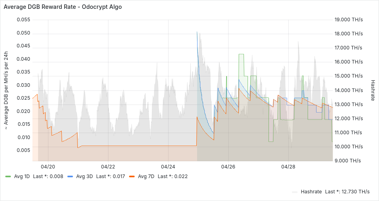Click the green Avg 1D legend color marker
379x201 pixels.
(x=8, y=176)
